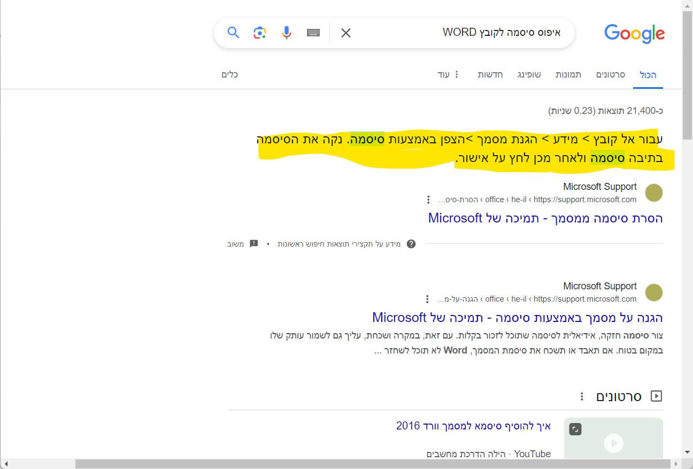Switch to the תמונות tab
Image resolution: width=693 pixels, height=469 pixels.
tap(568, 74)
